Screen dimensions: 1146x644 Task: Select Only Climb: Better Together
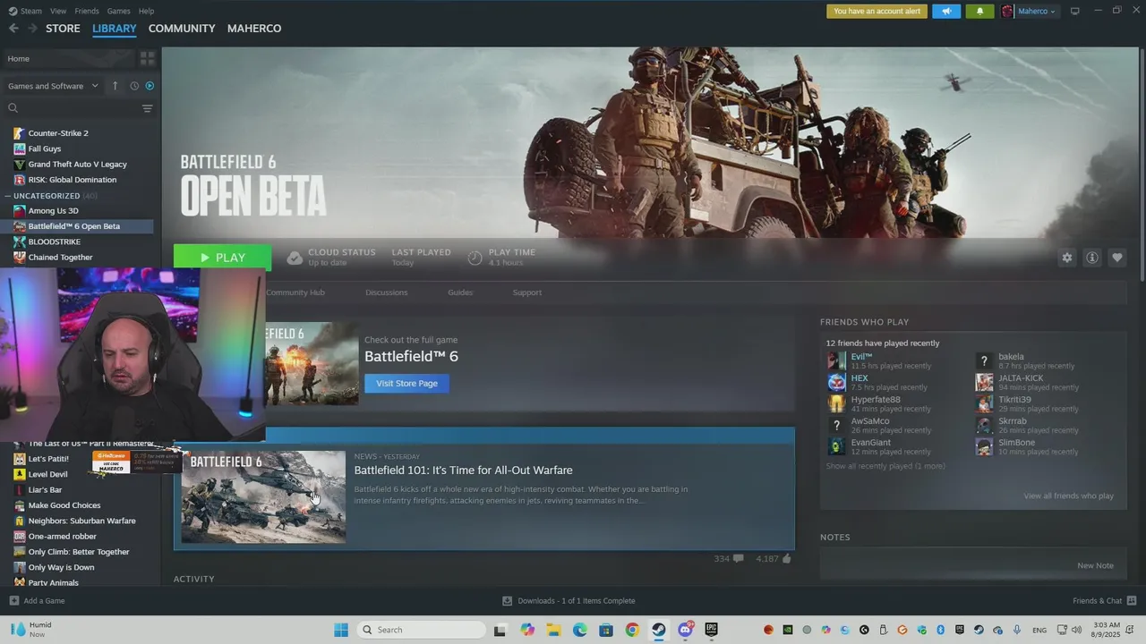79,552
